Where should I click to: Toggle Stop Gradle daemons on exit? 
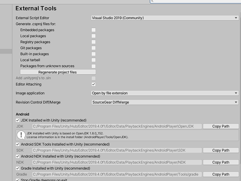coord(18,180)
